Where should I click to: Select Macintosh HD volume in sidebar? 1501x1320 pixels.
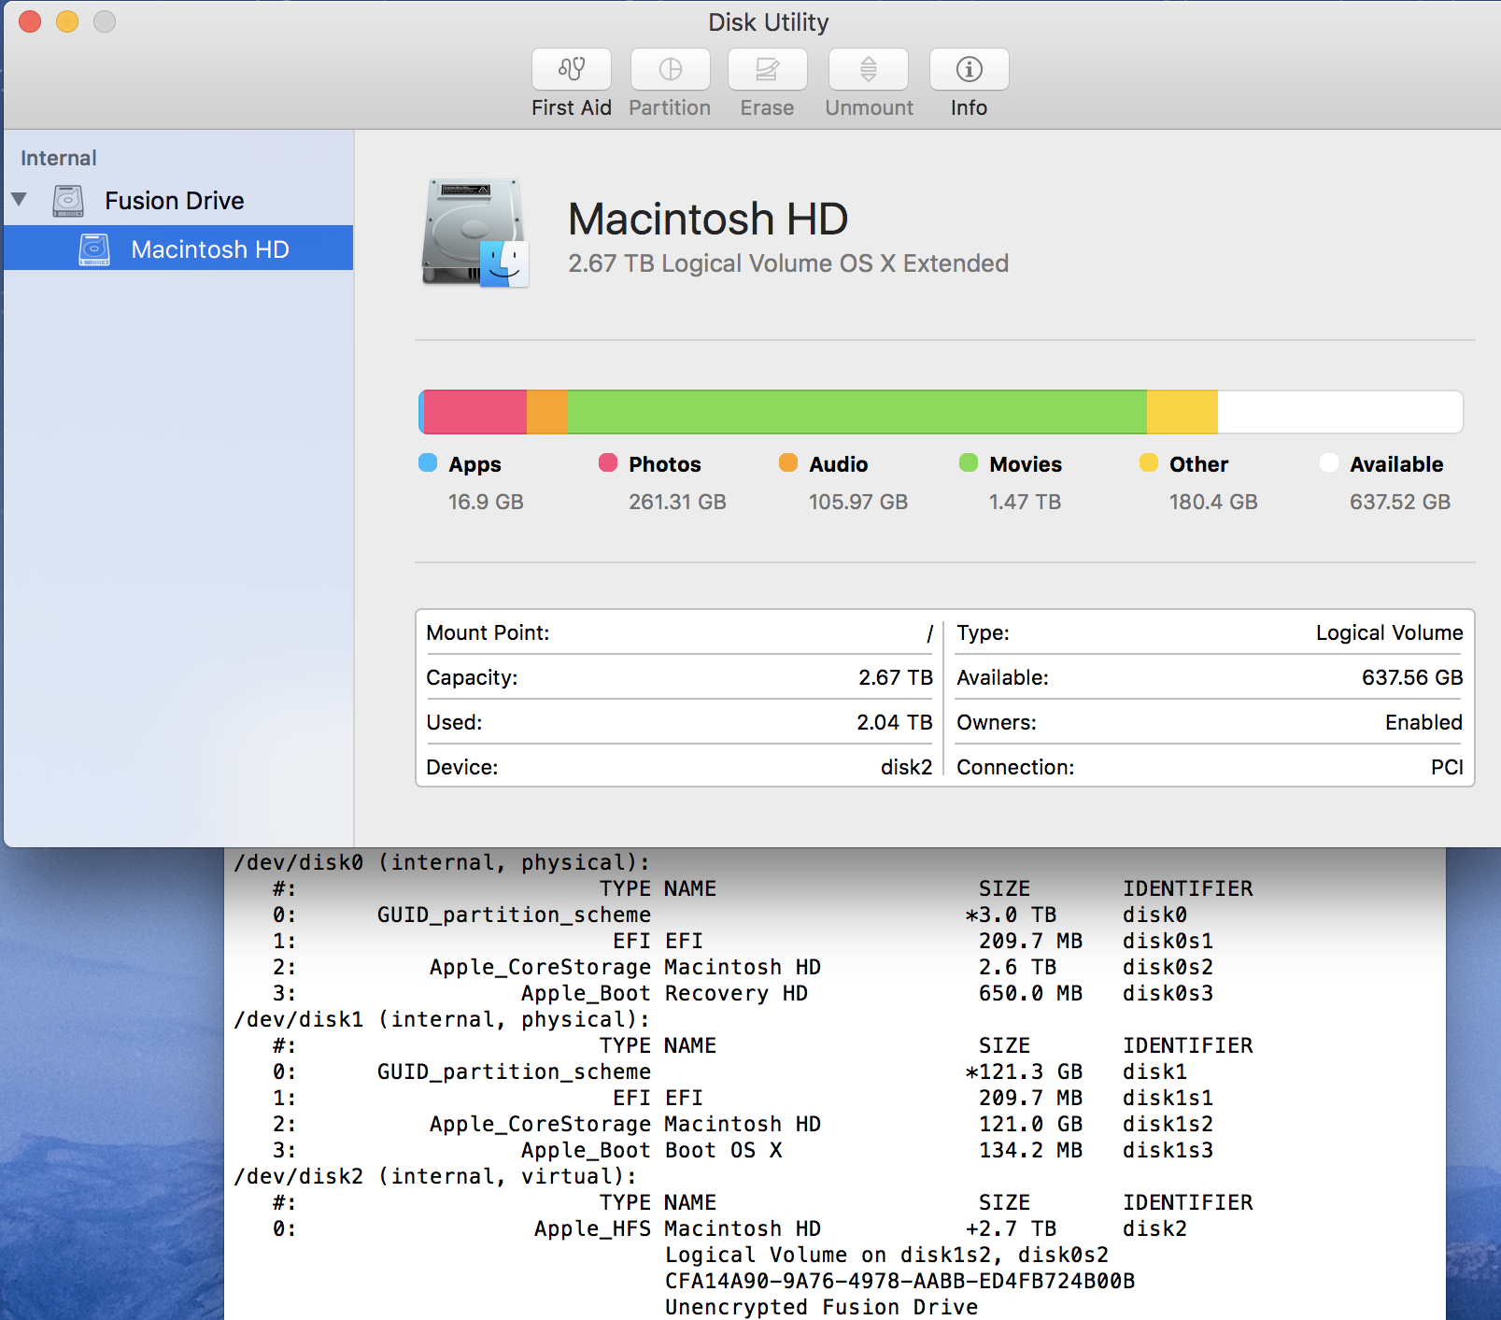click(x=178, y=248)
